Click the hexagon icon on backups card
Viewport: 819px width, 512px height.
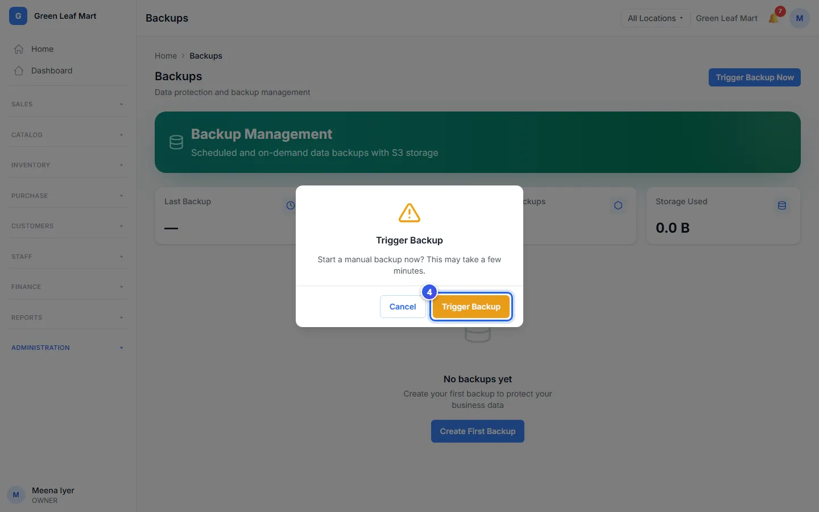pos(618,205)
